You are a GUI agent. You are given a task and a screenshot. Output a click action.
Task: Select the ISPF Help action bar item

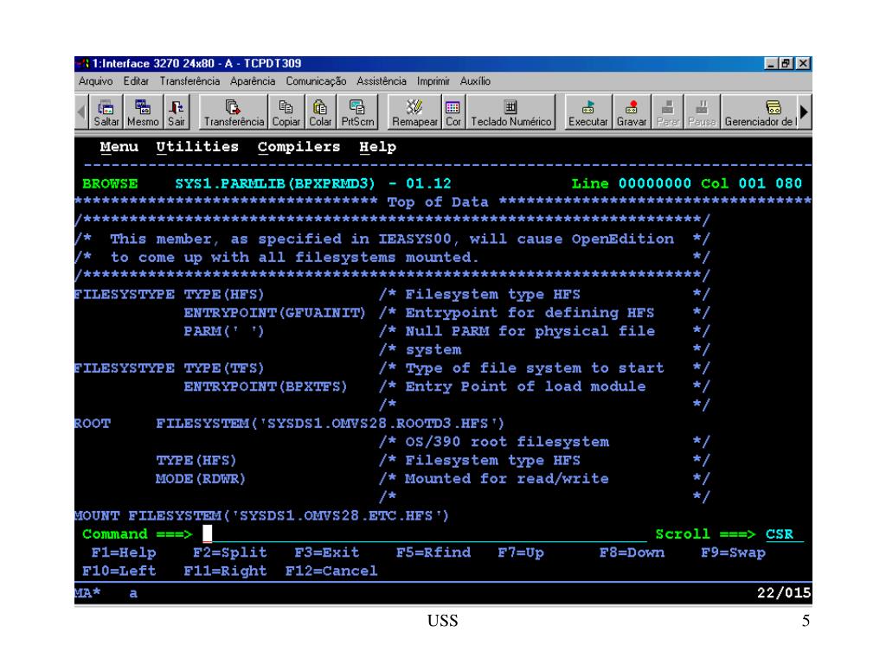click(x=377, y=147)
